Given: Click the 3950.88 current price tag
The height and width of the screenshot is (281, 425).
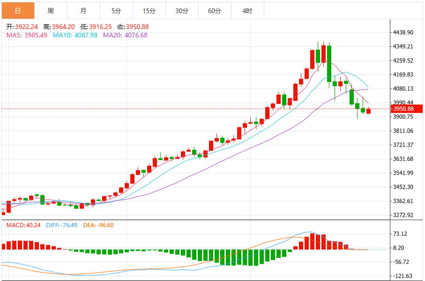Looking at the screenshot, I should pos(404,108).
